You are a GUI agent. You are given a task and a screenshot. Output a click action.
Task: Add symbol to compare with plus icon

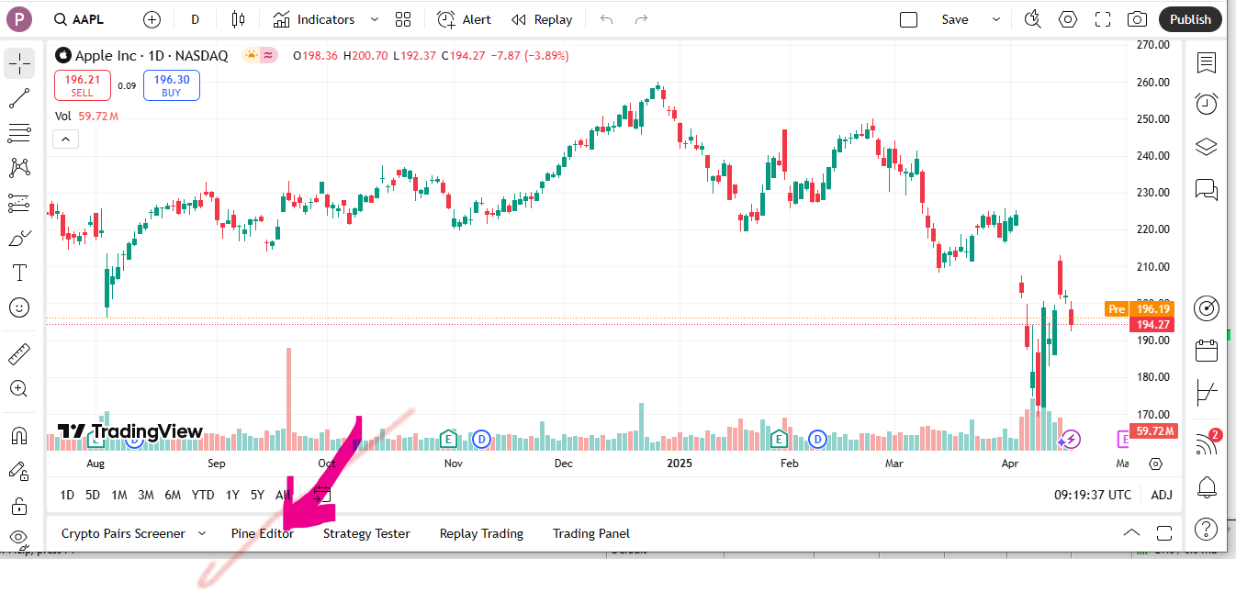point(152,19)
